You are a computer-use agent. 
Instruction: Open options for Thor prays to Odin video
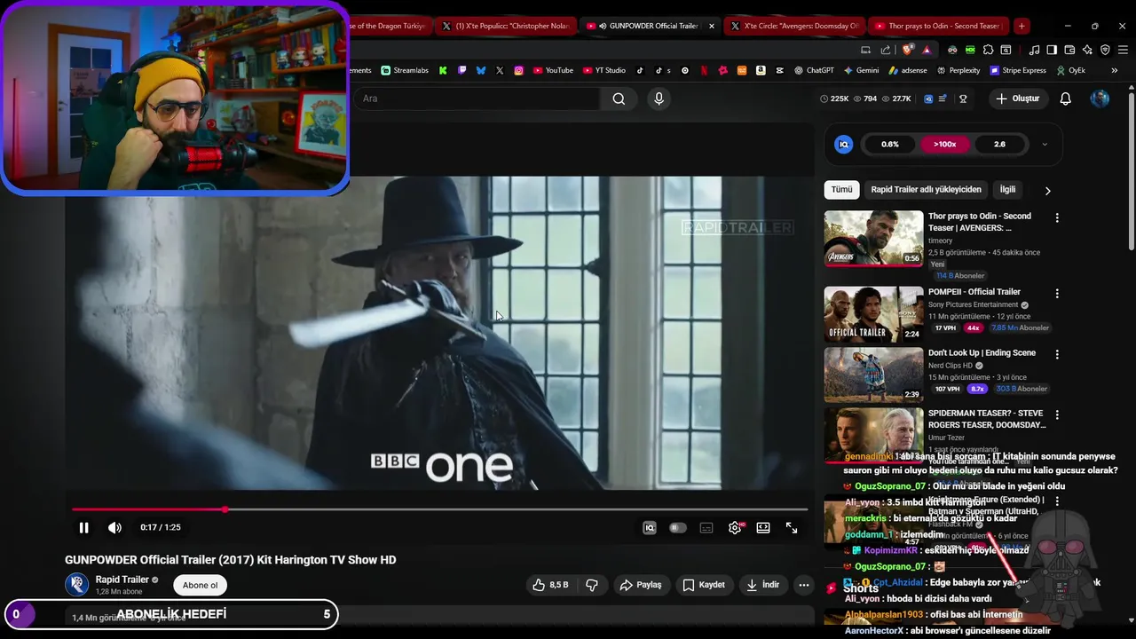pyautogui.click(x=1057, y=217)
